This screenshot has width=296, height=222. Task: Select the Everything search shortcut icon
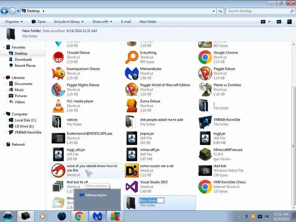pos(132,57)
